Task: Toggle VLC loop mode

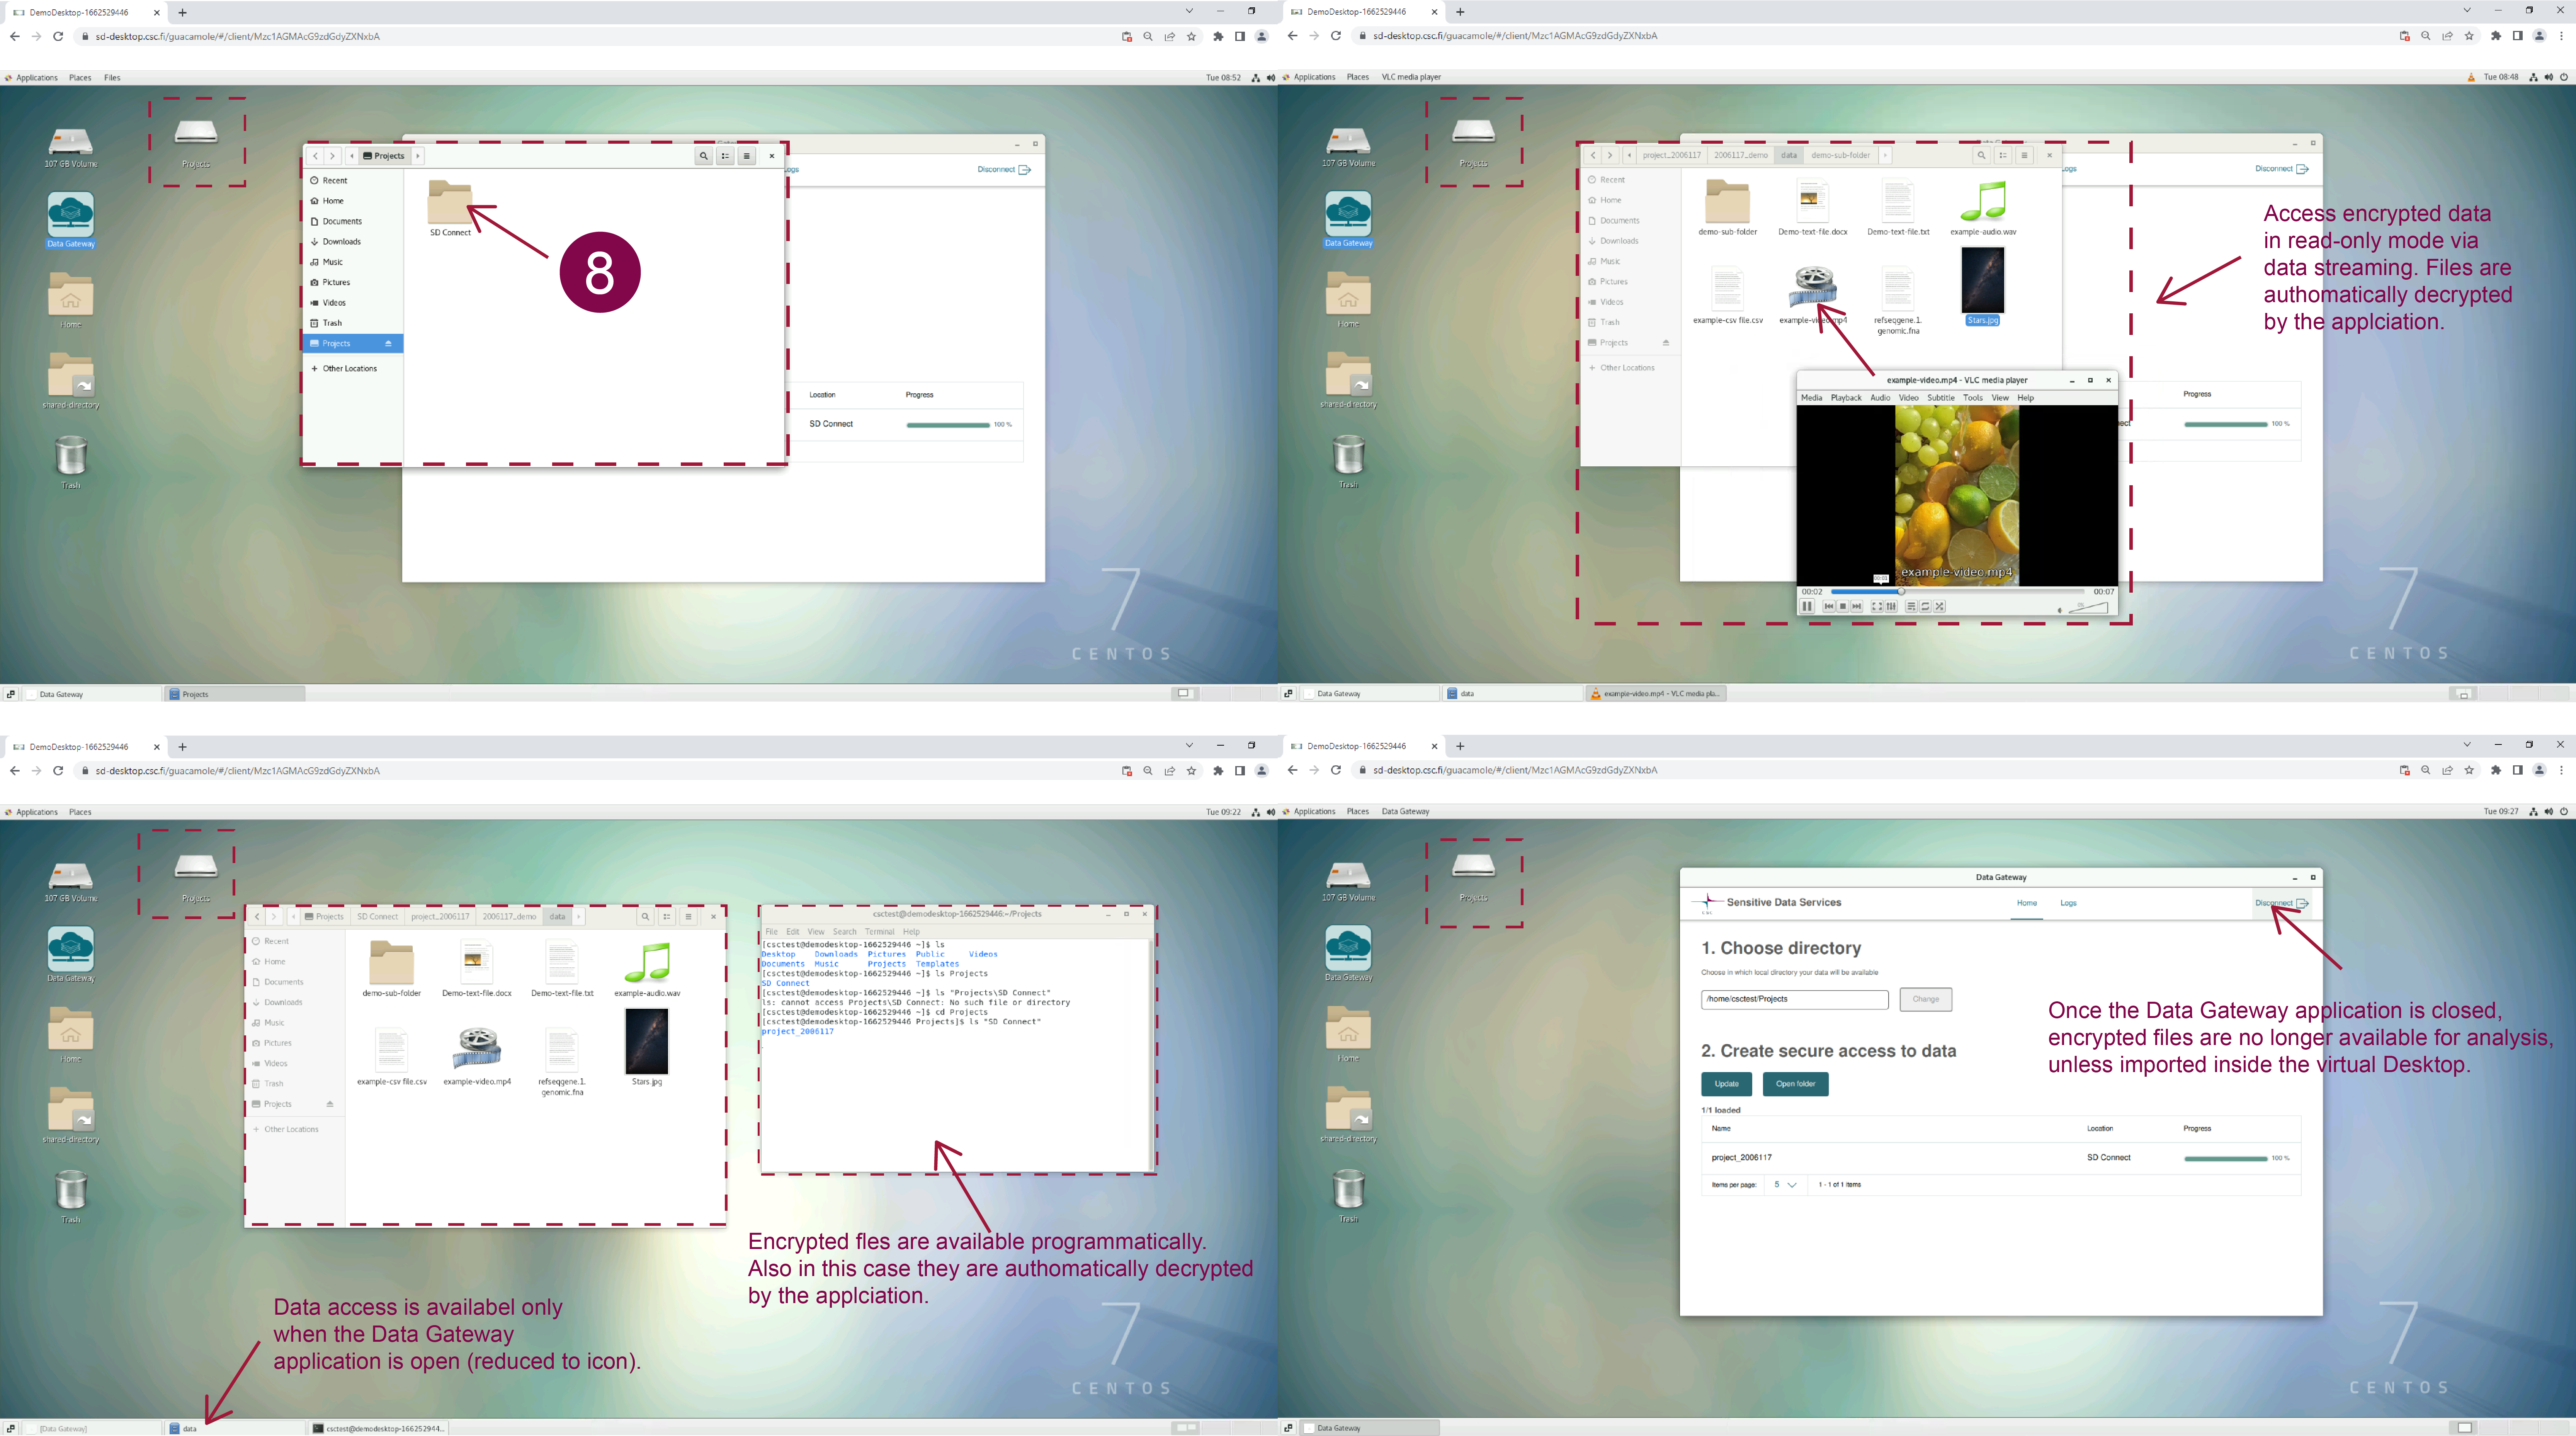Action: (1925, 606)
